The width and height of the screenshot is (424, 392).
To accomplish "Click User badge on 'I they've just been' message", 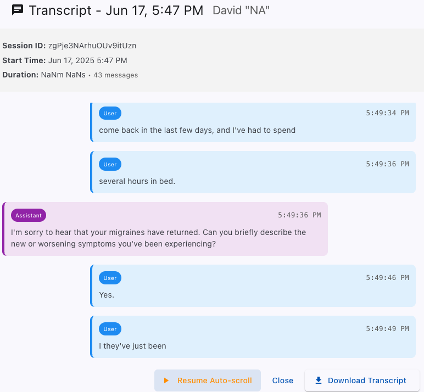I will [x=110, y=329].
